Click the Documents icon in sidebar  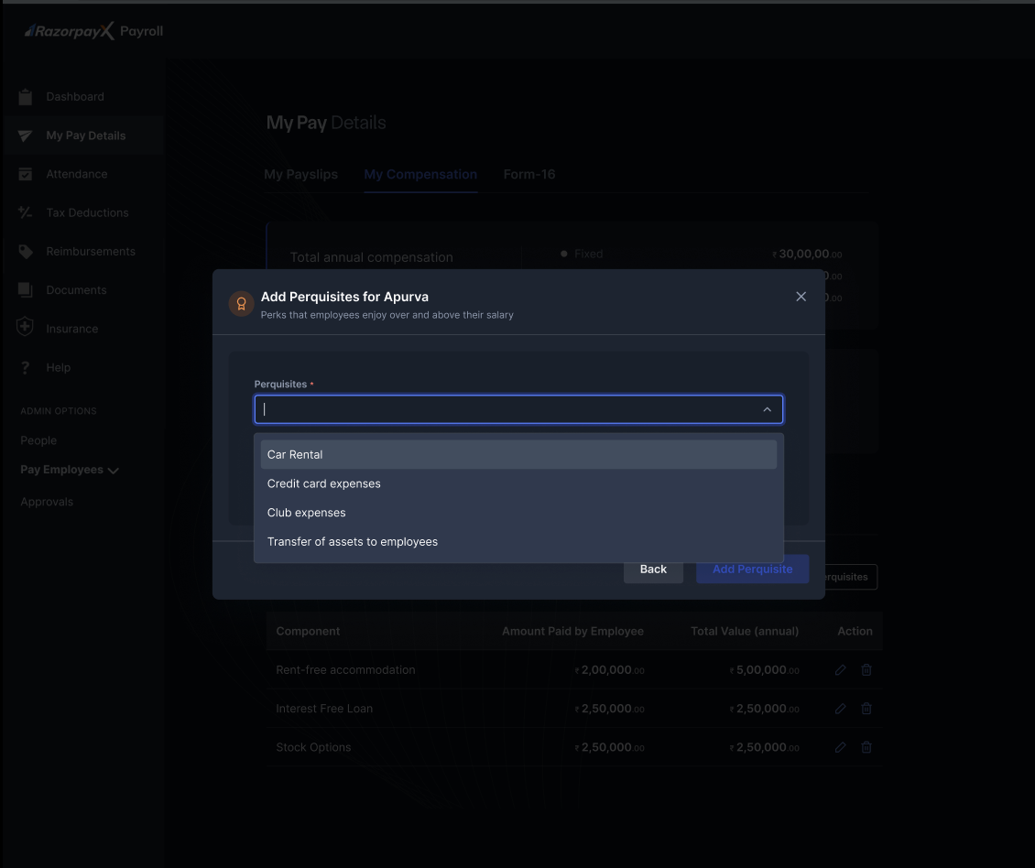tap(25, 290)
